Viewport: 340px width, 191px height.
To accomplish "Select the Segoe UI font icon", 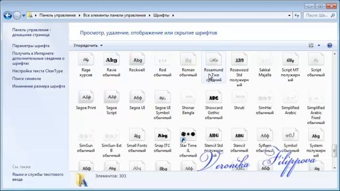I will [137, 97].
